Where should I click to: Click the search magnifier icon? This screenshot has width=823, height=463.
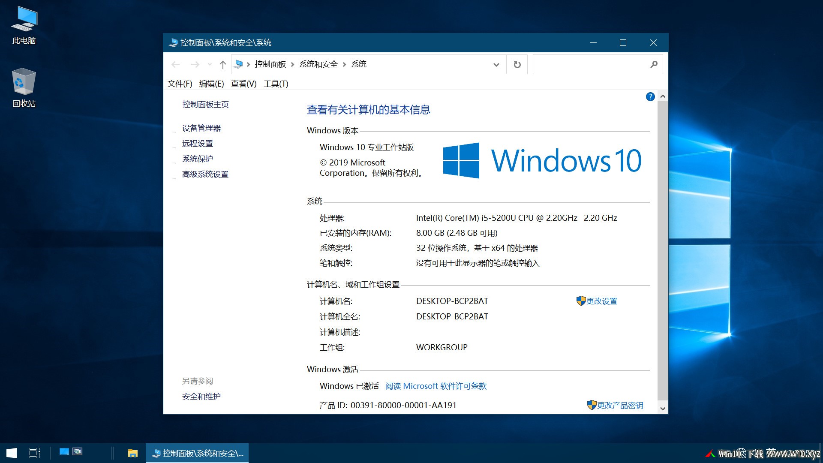[654, 64]
